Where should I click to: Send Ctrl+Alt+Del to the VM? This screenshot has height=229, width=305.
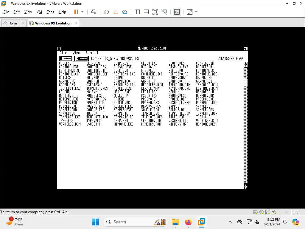click(94, 12)
